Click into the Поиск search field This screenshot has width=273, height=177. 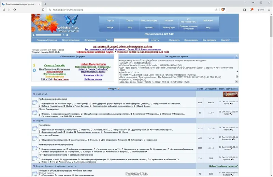pos(131,40)
